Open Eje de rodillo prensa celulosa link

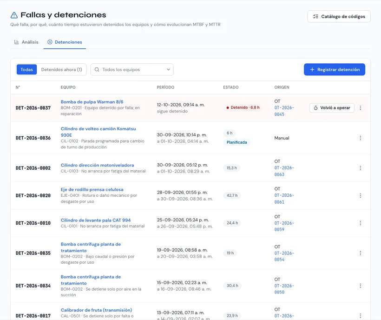pyautogui.click(x=92, y=189)
